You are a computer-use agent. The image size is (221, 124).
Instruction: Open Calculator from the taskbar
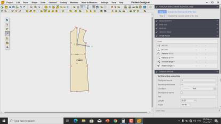[123, 121]
